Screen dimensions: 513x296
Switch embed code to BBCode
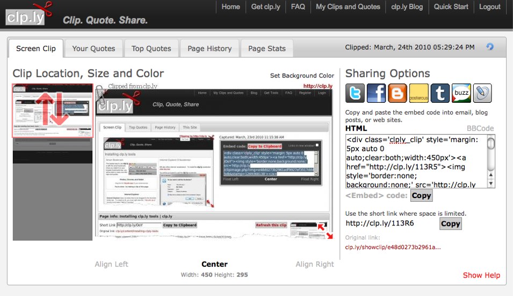(480, 128)
